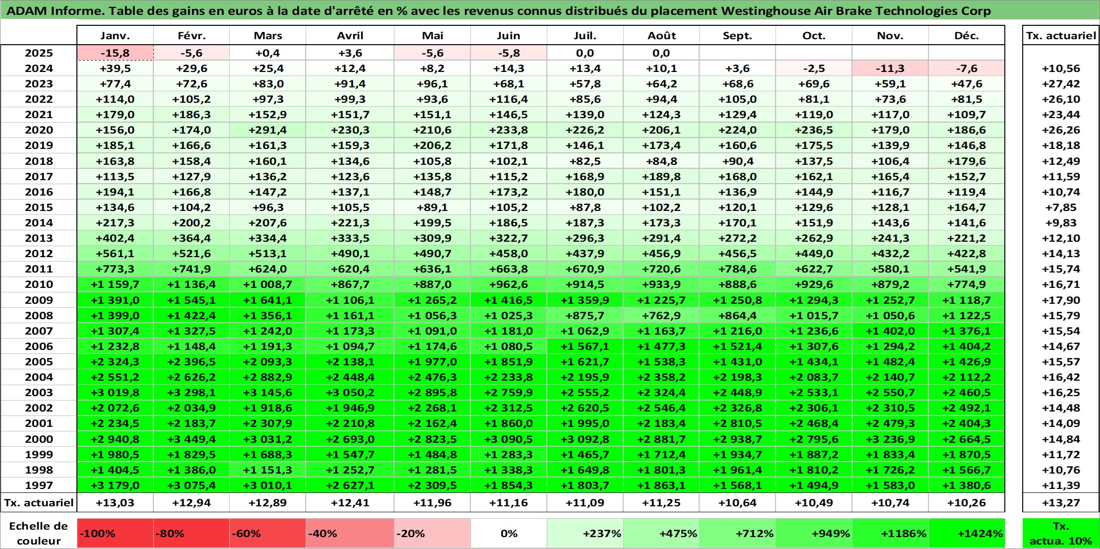
Task: Select the 2010 row label
Action: point(39,284)
